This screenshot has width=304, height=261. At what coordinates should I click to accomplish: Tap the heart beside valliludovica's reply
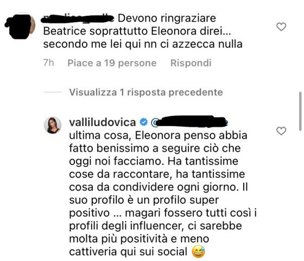click(281, 131)
